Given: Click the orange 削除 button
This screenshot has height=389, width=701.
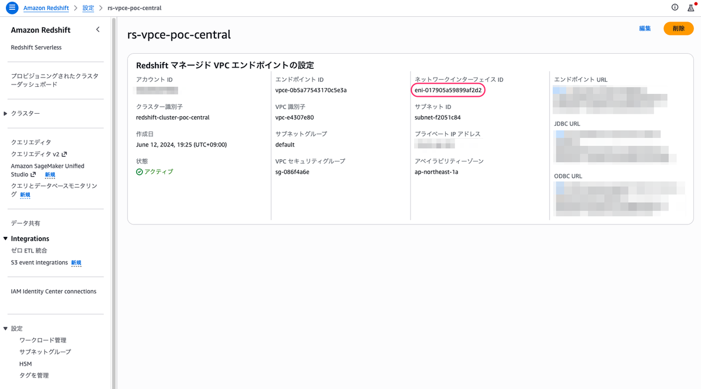Looking at the screenshot, I should (x=678, y=29).
